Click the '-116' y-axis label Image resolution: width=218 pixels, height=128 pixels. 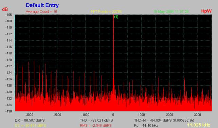tap(8, 47)
